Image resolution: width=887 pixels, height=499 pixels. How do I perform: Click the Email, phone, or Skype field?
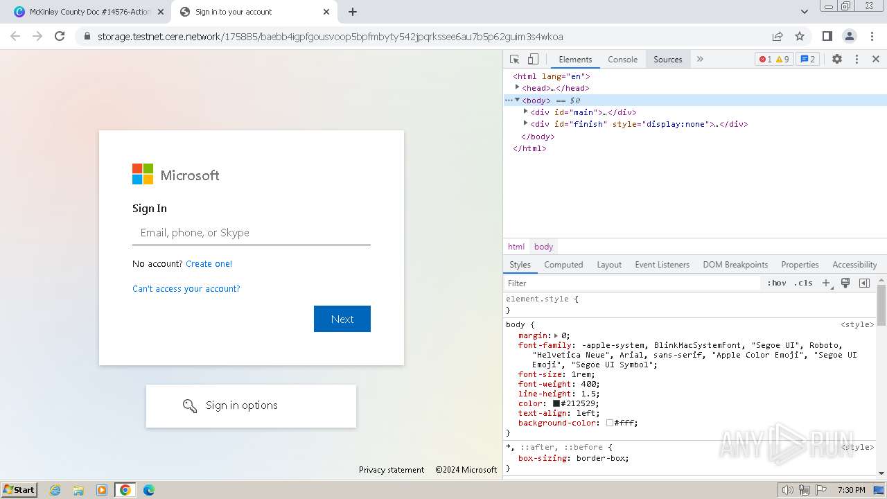point(252,233)
